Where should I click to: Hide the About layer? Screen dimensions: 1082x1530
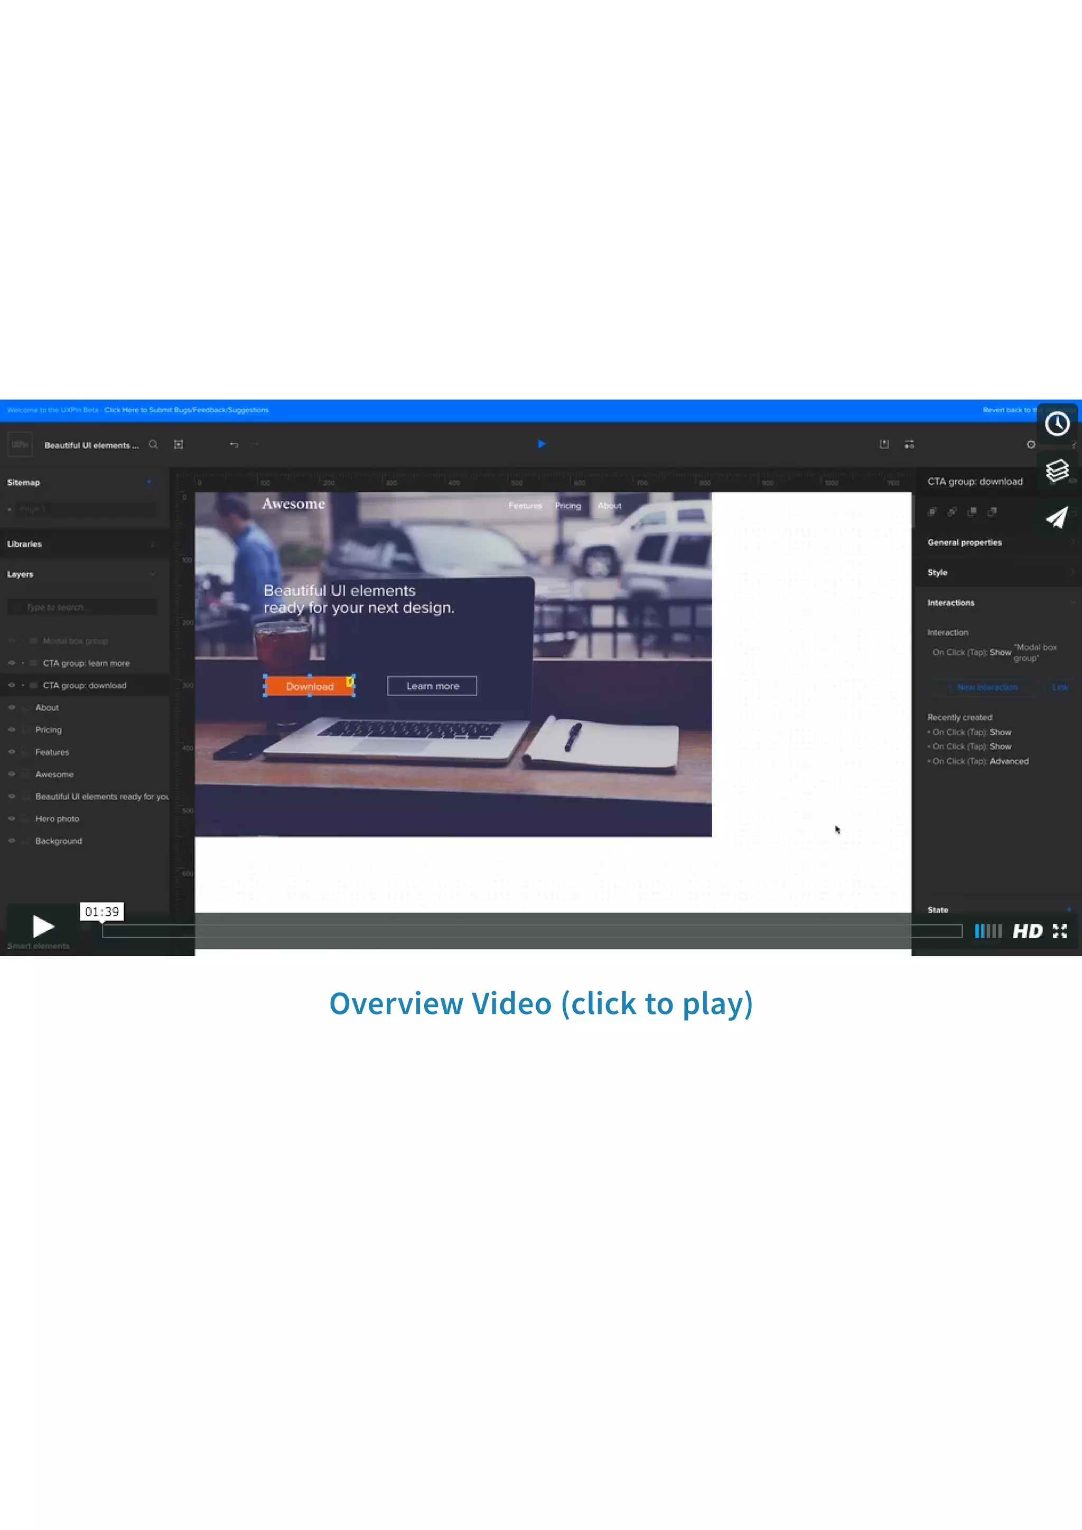11,708
